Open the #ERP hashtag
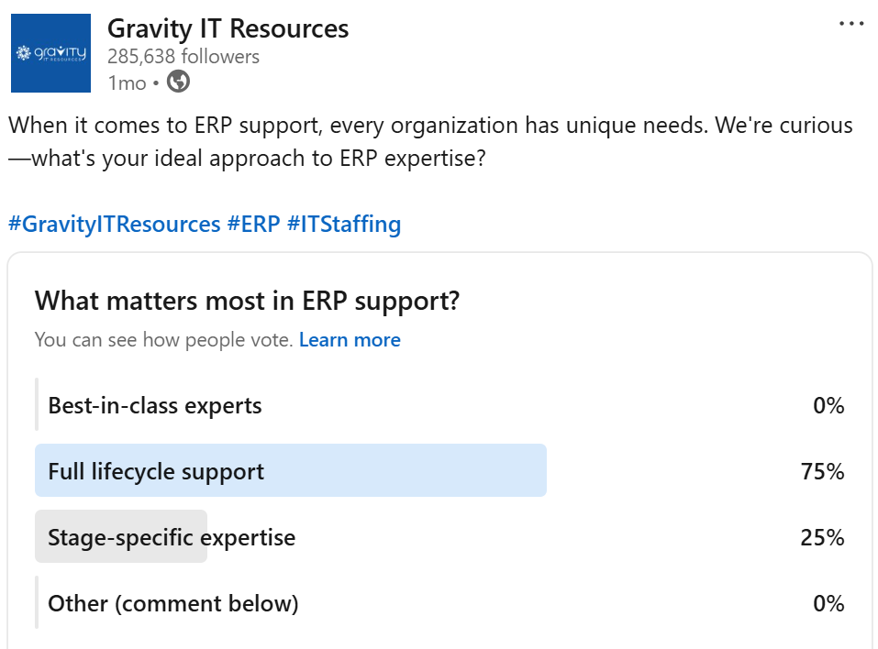This screenshot has height=649, width=878. tap(253, 224)
